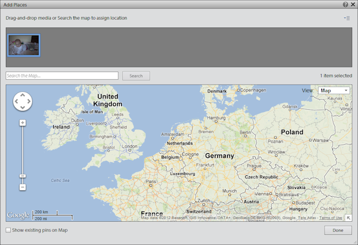
Task: Open the Map view type dropdown
Action: 334,91
